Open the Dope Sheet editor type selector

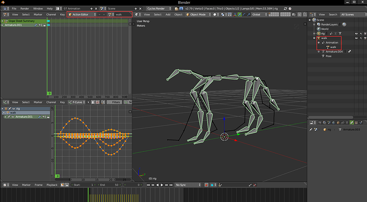(6, 14)
